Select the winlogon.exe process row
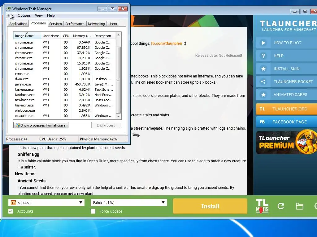The image size is (317, 237). (x=64, y=110)
